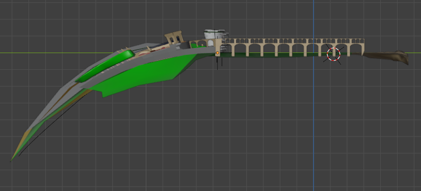
Task: Select the white cylindrical dome on top
Action: click(214, 34)
